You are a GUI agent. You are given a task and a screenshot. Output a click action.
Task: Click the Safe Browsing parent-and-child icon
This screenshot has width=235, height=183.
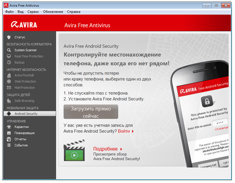coord(9,101)
